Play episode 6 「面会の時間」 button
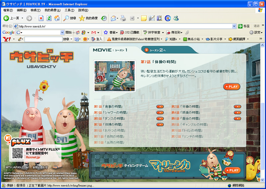 coord(237,119)
